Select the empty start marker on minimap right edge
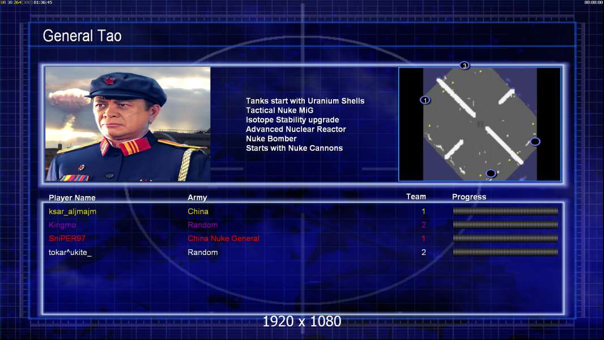The image size is (604, 340). [x=535, y=142]
